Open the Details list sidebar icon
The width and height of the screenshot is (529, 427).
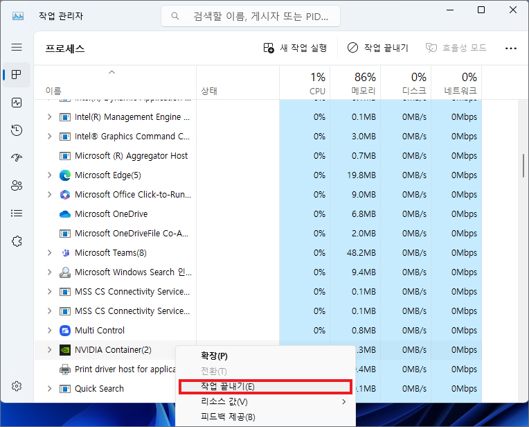[17, 214]
